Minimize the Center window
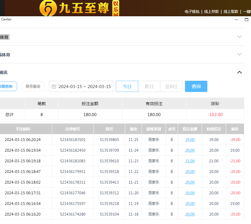 pyautogui.click(x=236, y=20)
